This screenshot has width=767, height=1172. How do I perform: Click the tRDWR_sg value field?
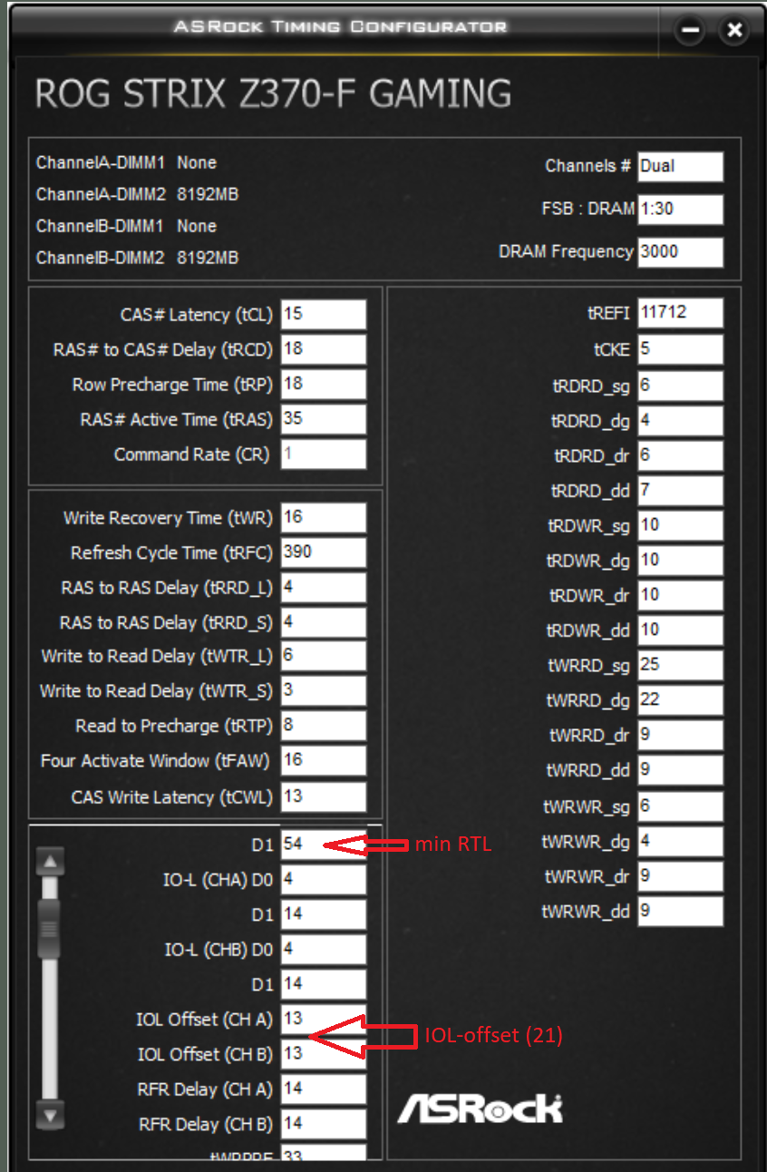coord(680,526)
